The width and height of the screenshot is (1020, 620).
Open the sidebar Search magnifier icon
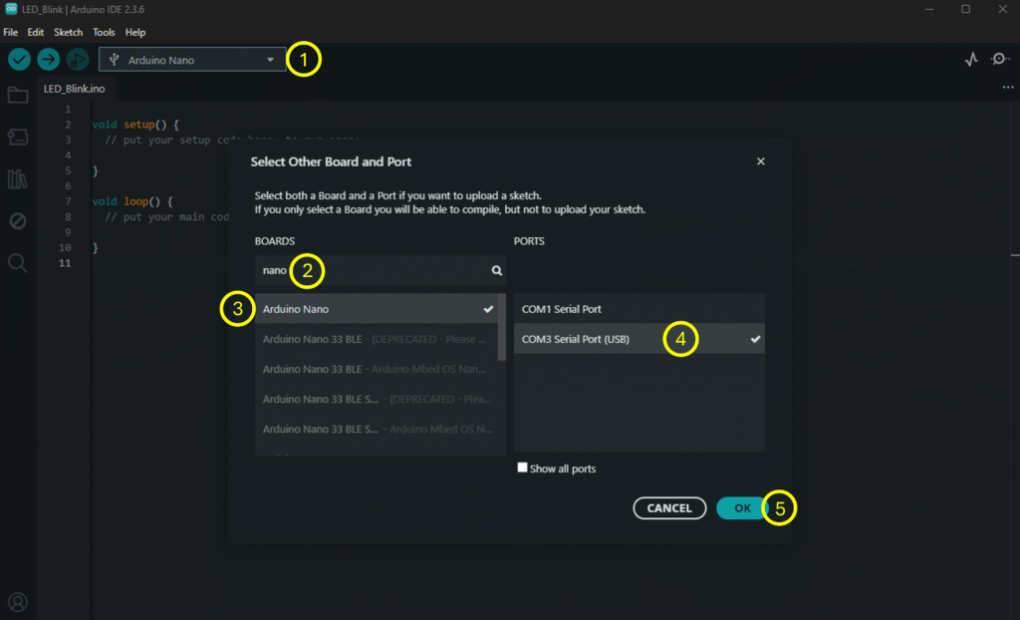click(x=18, y=263)
